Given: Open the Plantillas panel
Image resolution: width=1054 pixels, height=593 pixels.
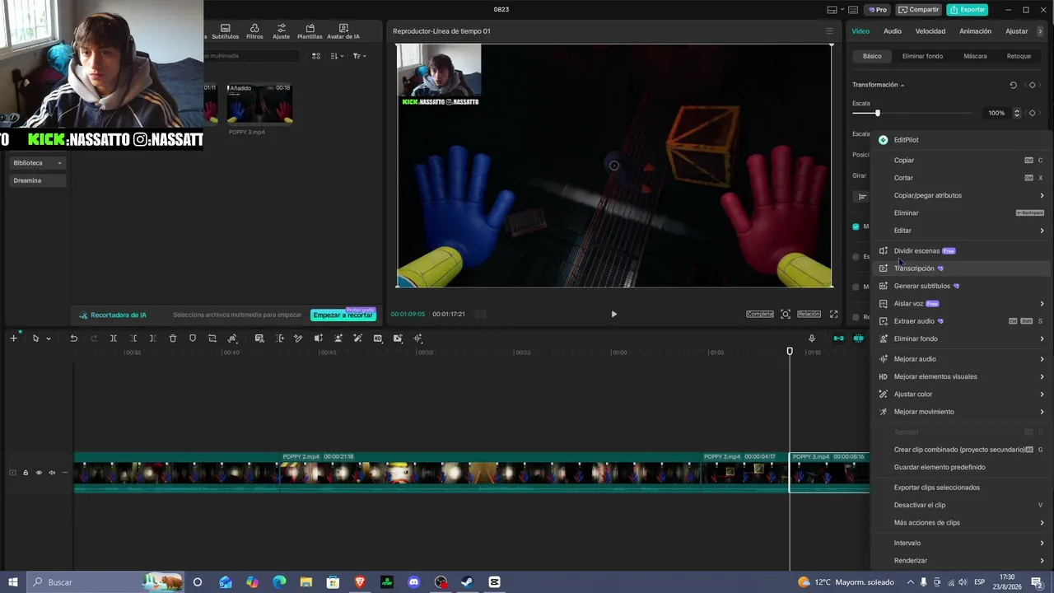Looking at the screenshot, I should click(x=310, y=32).
